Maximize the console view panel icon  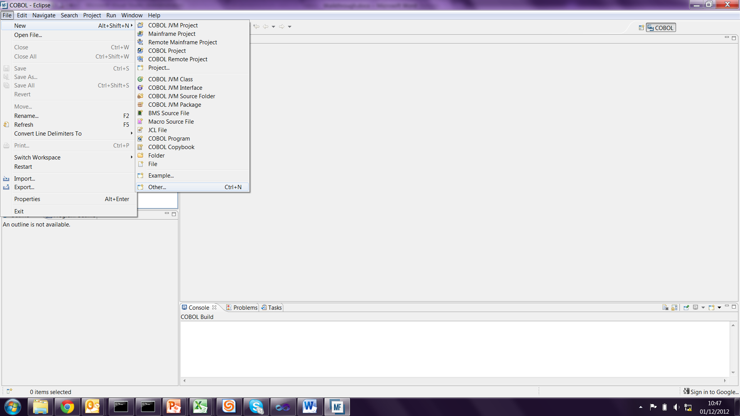[734, 307]
